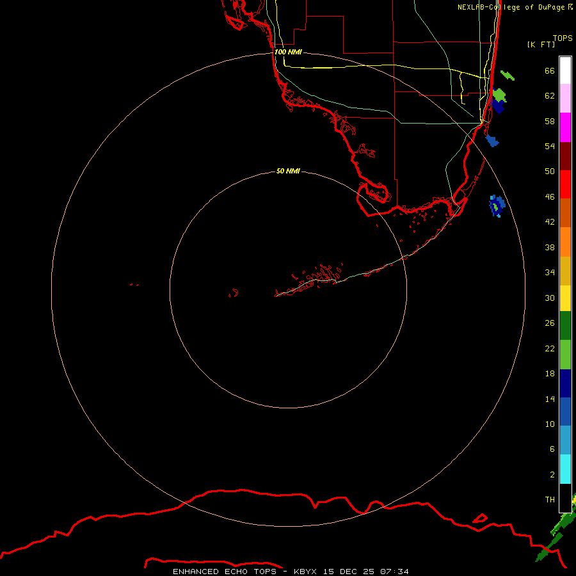Image resolution: width=576 pixels, height=576 pixels.
Task: Click the medium blue legend swatch
Action: (565, 412)
